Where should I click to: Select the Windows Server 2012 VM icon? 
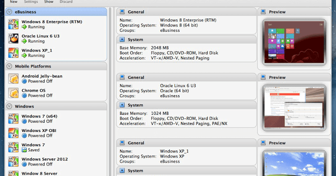click(x=13, y=162)
